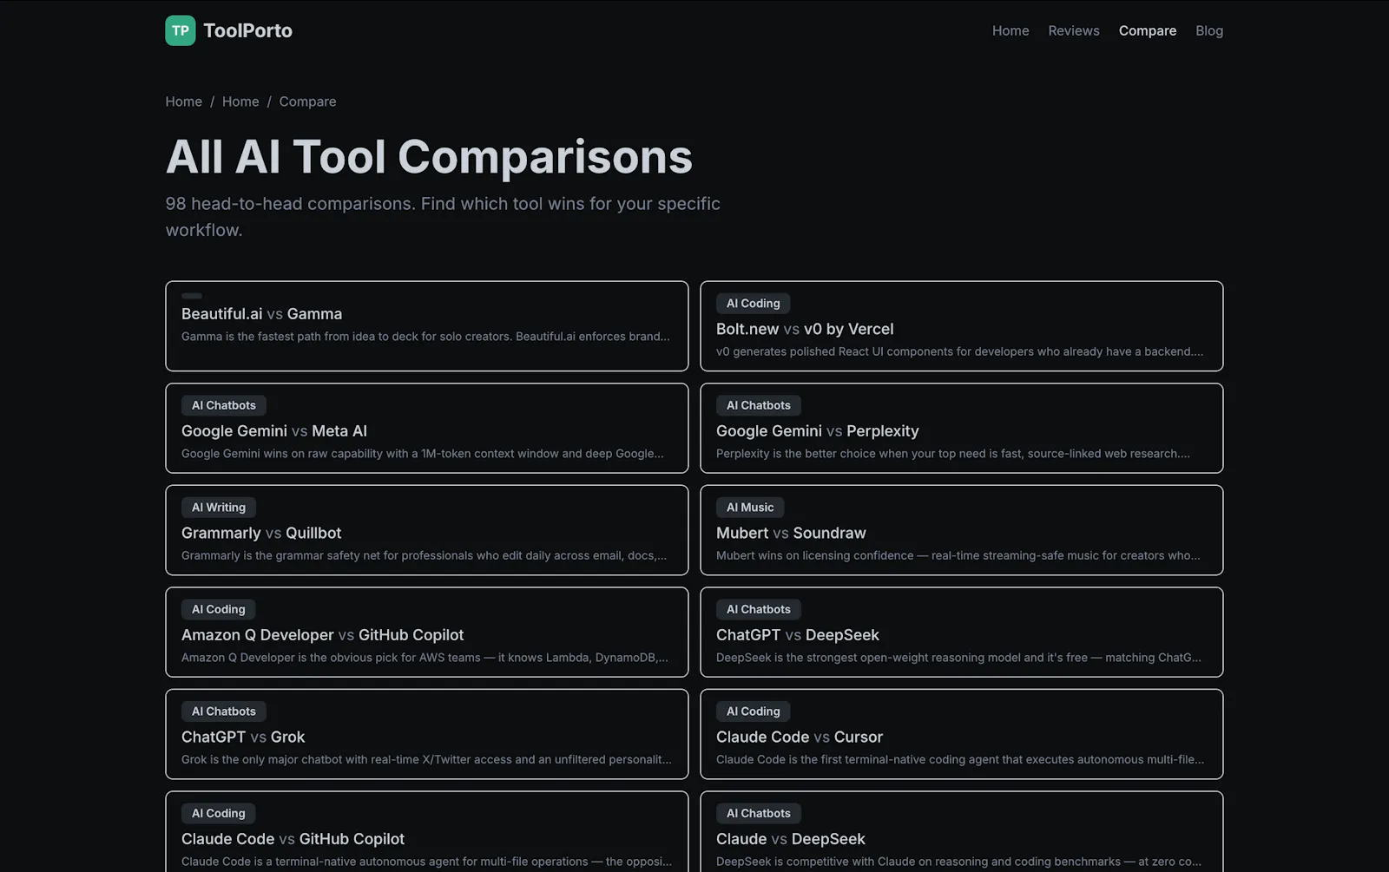Click 'Grok is the only major chatbot' text

(426, 759)
